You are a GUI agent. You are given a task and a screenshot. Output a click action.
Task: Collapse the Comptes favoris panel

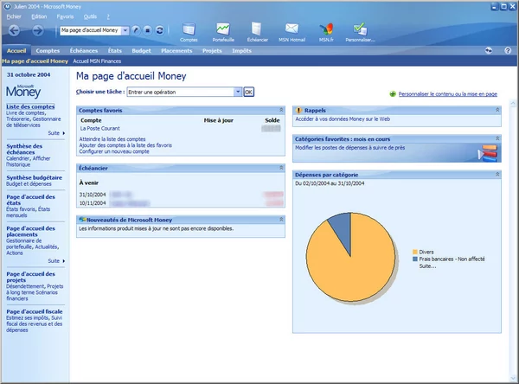tap(281, 110)
